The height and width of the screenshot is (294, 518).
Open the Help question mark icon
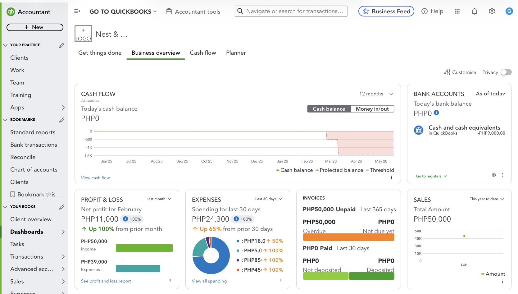tap(424, 11)
